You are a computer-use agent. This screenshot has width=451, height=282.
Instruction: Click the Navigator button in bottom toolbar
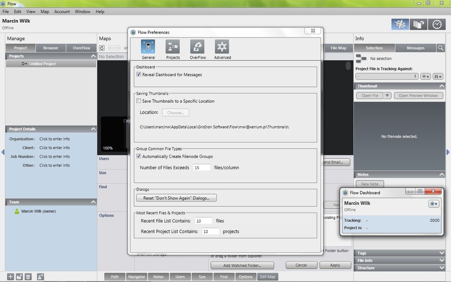tap(137, 277)
